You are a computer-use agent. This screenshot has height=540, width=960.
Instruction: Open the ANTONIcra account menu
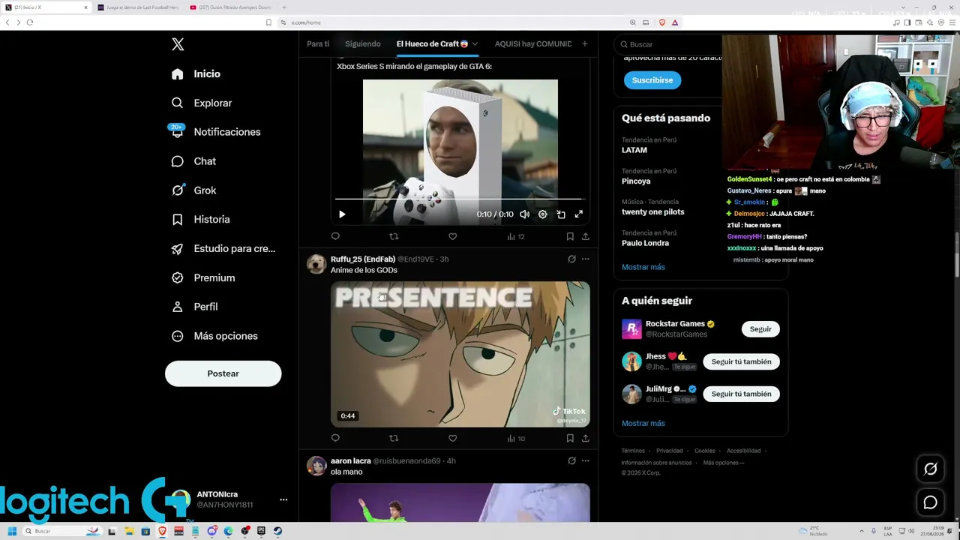(x=228, y=499)
